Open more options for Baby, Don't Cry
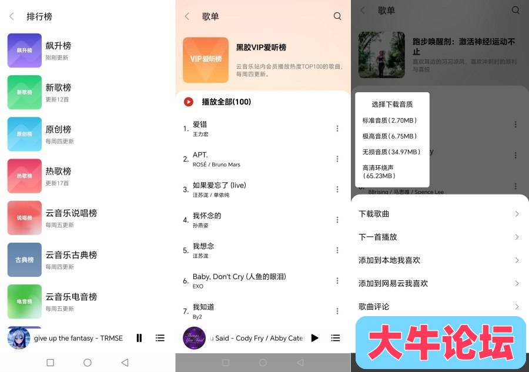The width and height of the screenshot is (529, 372). pos(337,280)
